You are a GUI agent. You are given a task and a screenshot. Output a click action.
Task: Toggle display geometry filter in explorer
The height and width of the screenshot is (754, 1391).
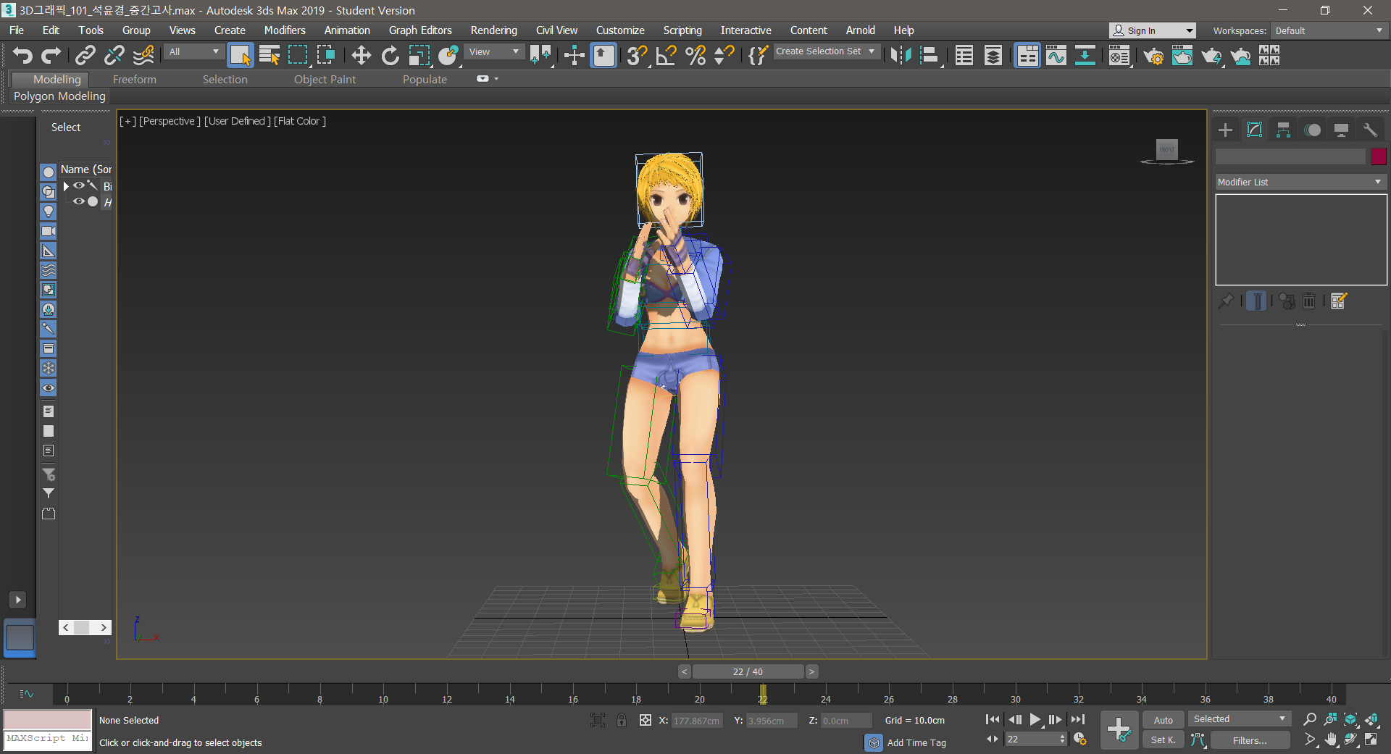click(48, 172)
